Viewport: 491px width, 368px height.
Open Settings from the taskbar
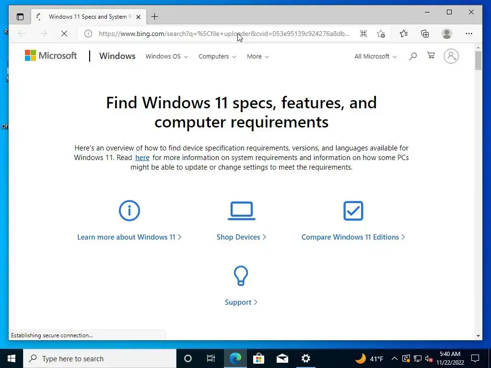[305, 358]
